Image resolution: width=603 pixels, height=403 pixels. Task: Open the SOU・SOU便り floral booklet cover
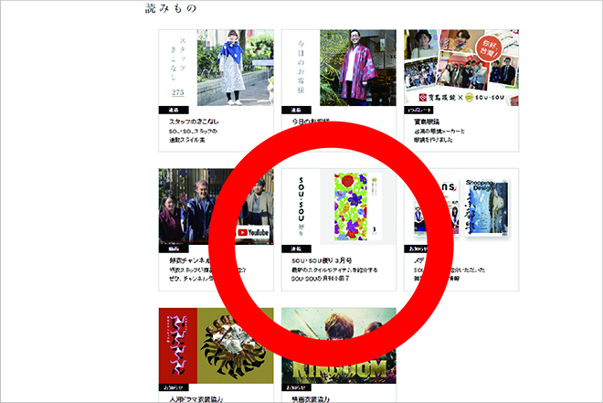click(x=351, y=207)
